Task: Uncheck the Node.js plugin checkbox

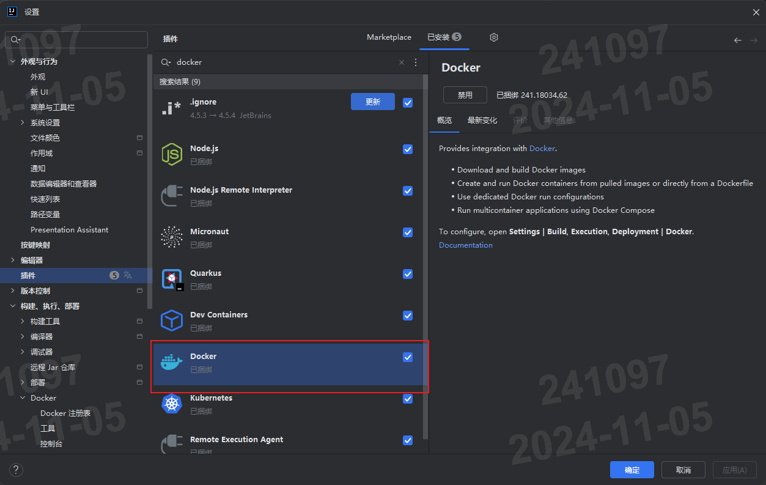Action: pos(408,149)
